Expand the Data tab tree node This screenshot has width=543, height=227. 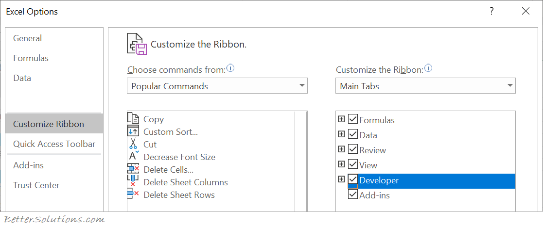pyautogui.click(x=341, y=134)
